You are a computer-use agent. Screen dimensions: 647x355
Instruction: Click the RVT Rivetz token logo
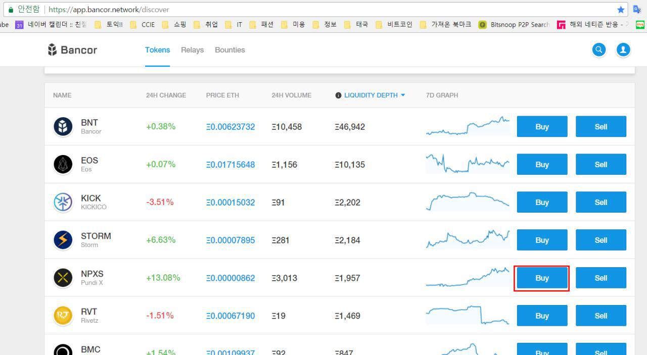(x=63, y=316)
